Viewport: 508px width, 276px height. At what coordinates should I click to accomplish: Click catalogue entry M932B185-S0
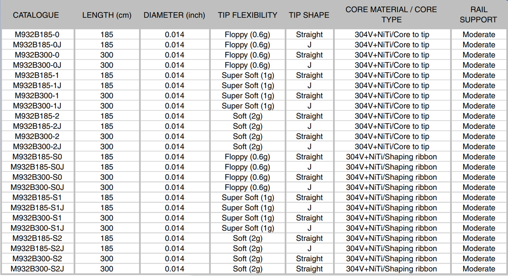coord(37,157)
